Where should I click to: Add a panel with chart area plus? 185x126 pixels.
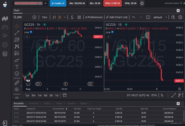click(178, 11)
